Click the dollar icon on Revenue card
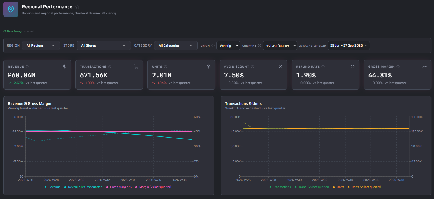The height and width of the screenshot is (199, 434). tap(64, 67)
